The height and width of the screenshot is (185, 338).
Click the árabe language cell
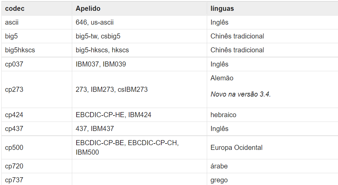[x=272, y=166]
